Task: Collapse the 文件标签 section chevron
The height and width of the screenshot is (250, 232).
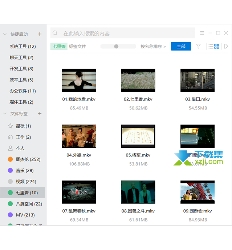Action: point(5,114)
